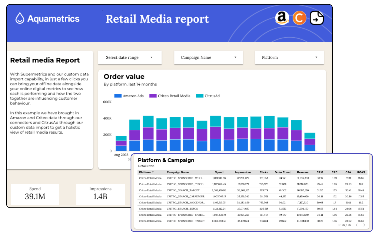Sort by the Spend column header
The image size is (378, 236).
[x=219, y=172]
